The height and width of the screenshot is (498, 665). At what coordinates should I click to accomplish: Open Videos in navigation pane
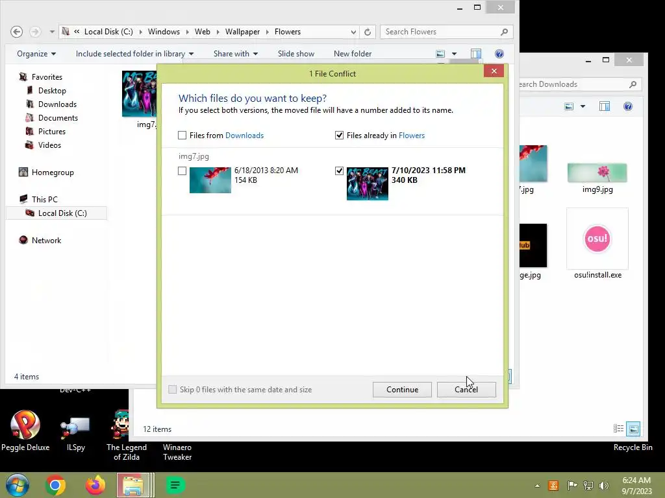pyautogui.click(x=49, y=145)
